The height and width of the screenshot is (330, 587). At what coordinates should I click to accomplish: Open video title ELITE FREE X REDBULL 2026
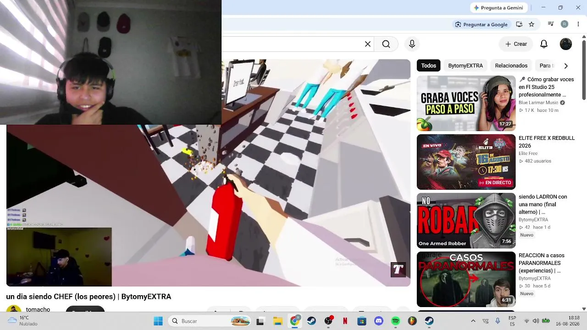547,142
